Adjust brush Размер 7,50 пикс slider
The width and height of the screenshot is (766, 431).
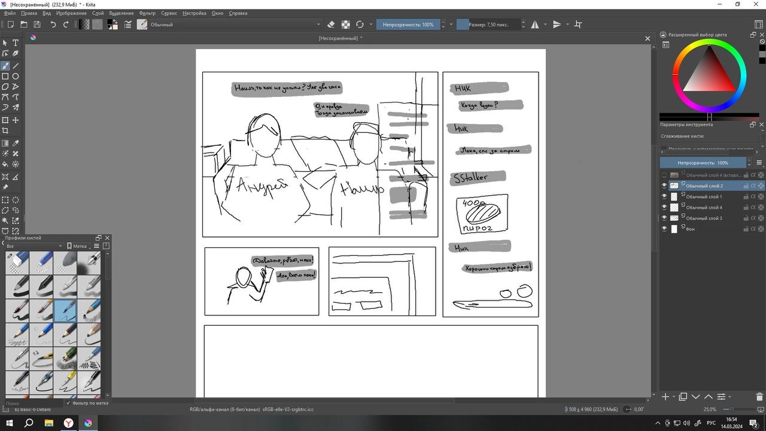coord(488,25)
